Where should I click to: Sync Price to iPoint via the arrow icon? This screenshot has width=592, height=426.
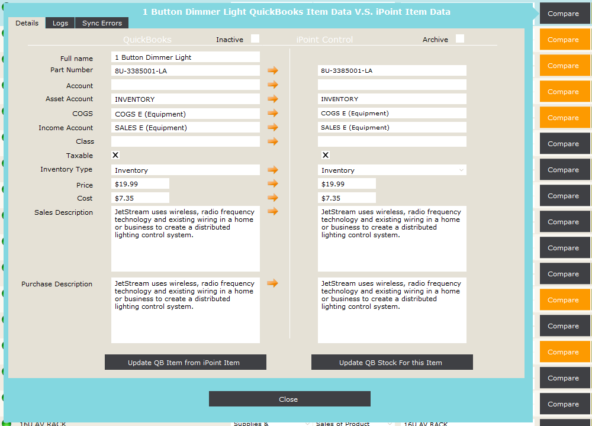[272, 184]
